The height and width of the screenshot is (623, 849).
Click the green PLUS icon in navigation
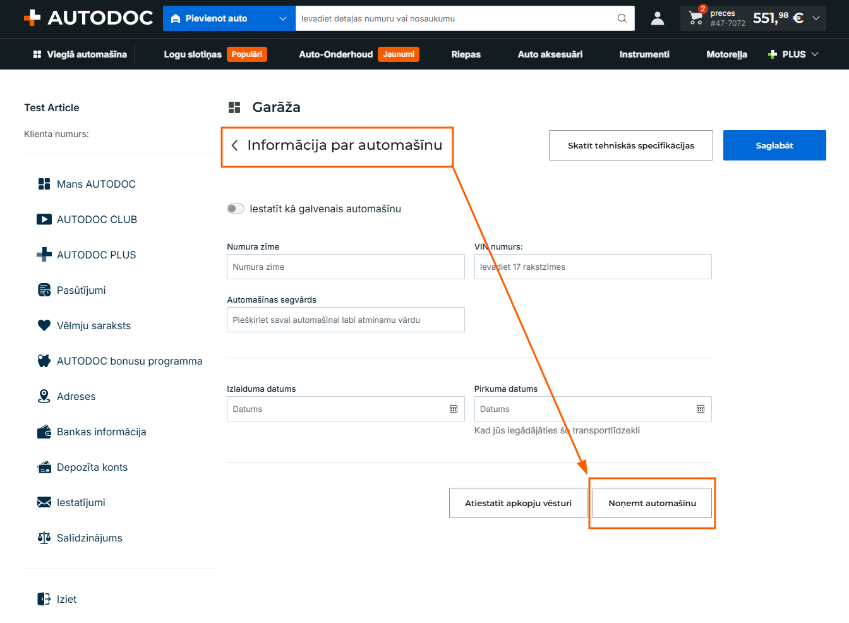(773, 54)
